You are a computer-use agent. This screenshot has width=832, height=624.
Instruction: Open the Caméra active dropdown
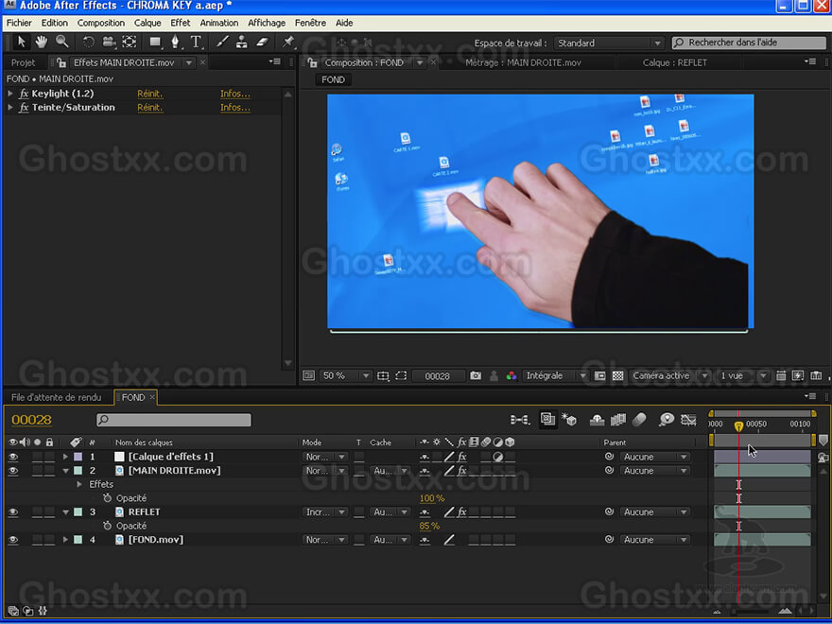click(669, 375)
